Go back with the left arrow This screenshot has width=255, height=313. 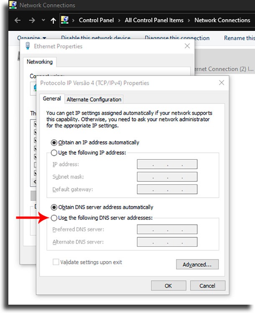point(18,20)
